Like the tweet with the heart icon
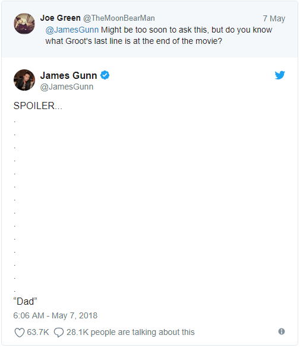This screenshot has width=300, height=348. [20, 333]
